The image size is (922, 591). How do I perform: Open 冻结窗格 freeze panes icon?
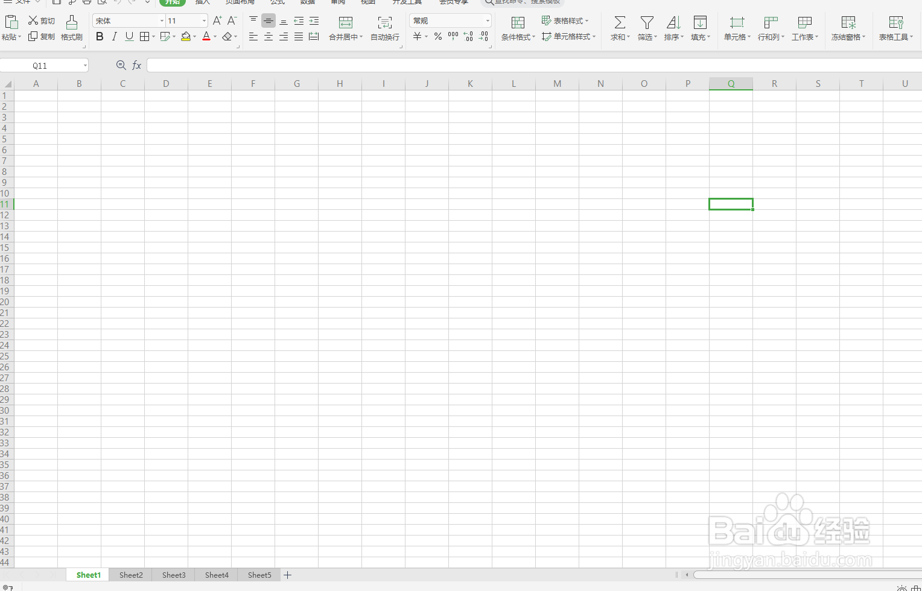(848, 23)
